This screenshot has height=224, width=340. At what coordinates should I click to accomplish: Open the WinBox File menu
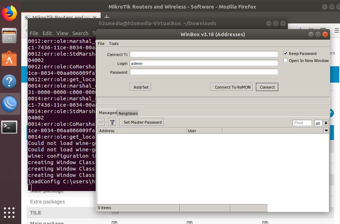coord(101,44)
